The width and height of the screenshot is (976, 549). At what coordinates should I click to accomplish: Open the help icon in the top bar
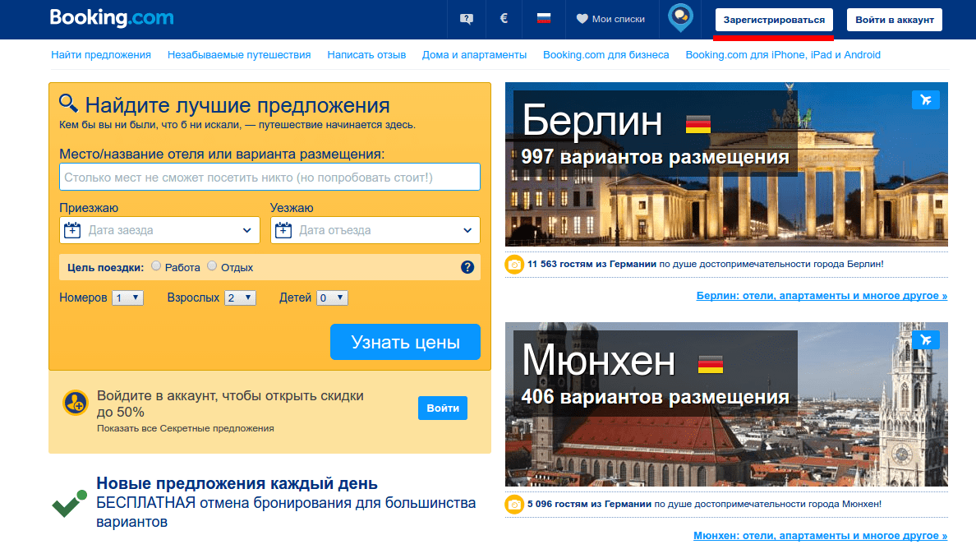point(466,17)
